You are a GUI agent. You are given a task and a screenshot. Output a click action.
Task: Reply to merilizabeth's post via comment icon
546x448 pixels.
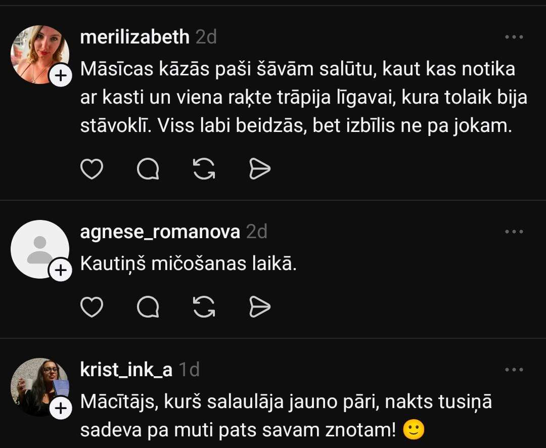(148, 169)
